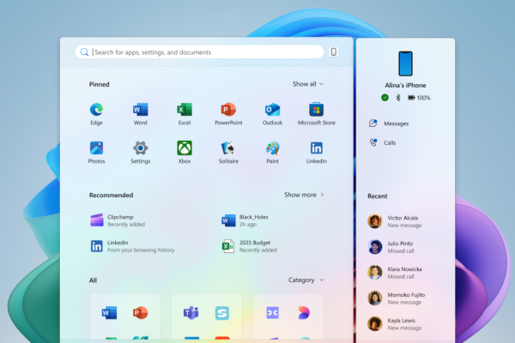Click Momoko Fujito's avatar photo
Viewport: 515px width, 343px height.
point(374,298)
